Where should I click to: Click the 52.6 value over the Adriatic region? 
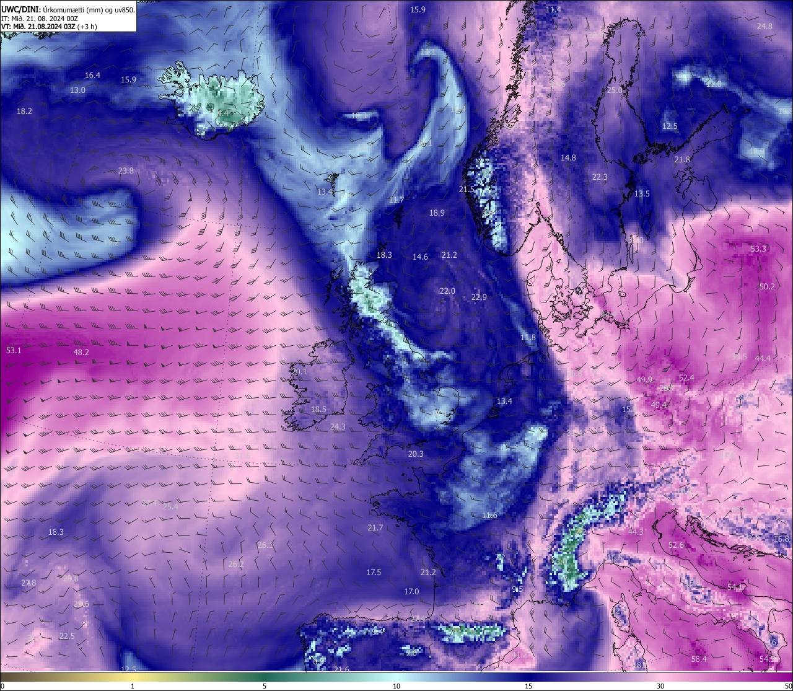click(677, 545)
